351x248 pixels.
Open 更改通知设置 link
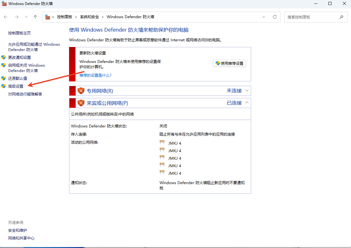tap(19, 57)
